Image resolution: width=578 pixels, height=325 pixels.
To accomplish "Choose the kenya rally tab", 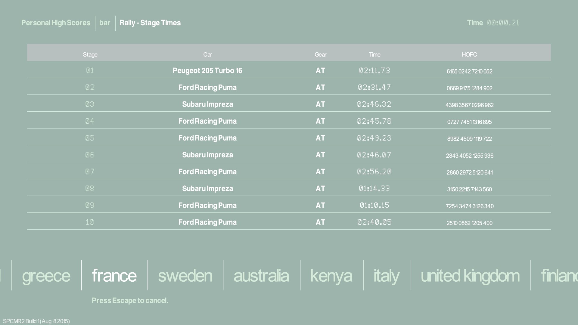I will (331, 276).
